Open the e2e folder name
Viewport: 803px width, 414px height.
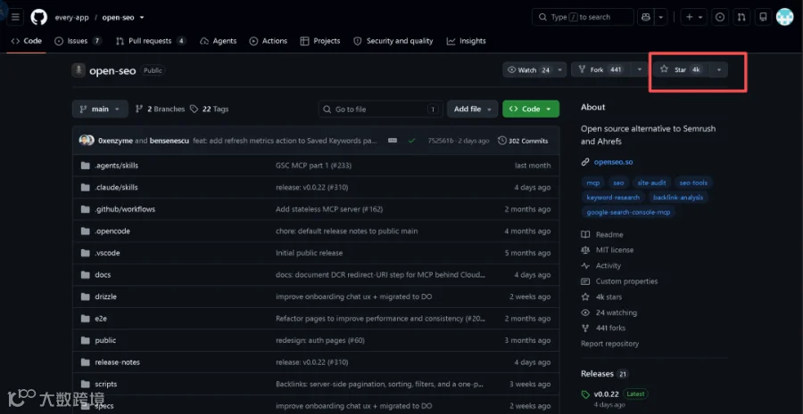point(100,319)
